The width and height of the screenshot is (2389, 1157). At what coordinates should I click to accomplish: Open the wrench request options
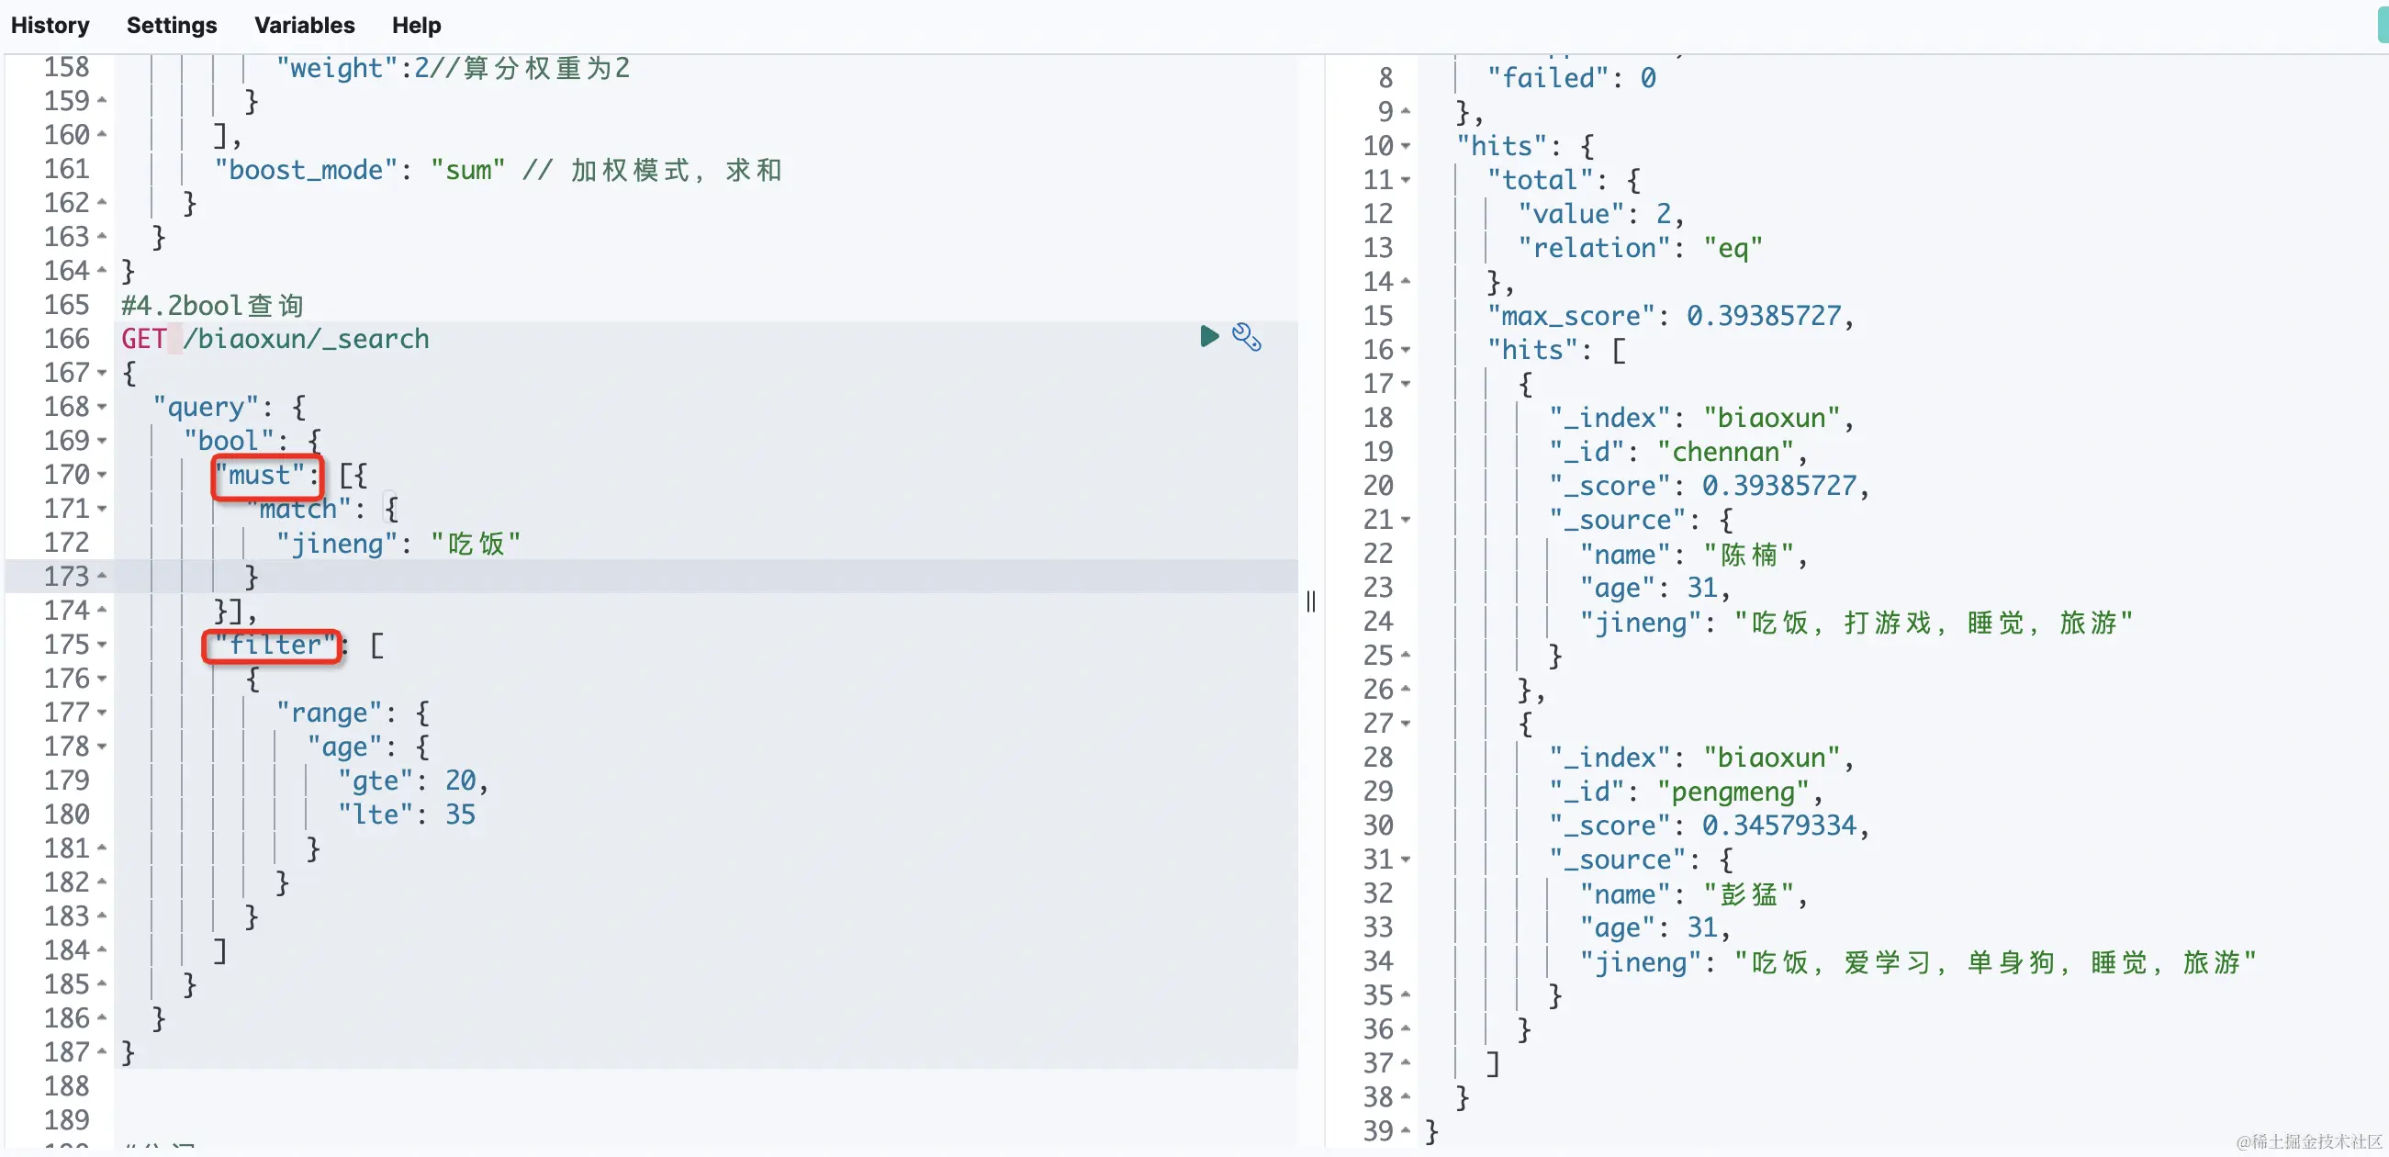point(1246,337)
